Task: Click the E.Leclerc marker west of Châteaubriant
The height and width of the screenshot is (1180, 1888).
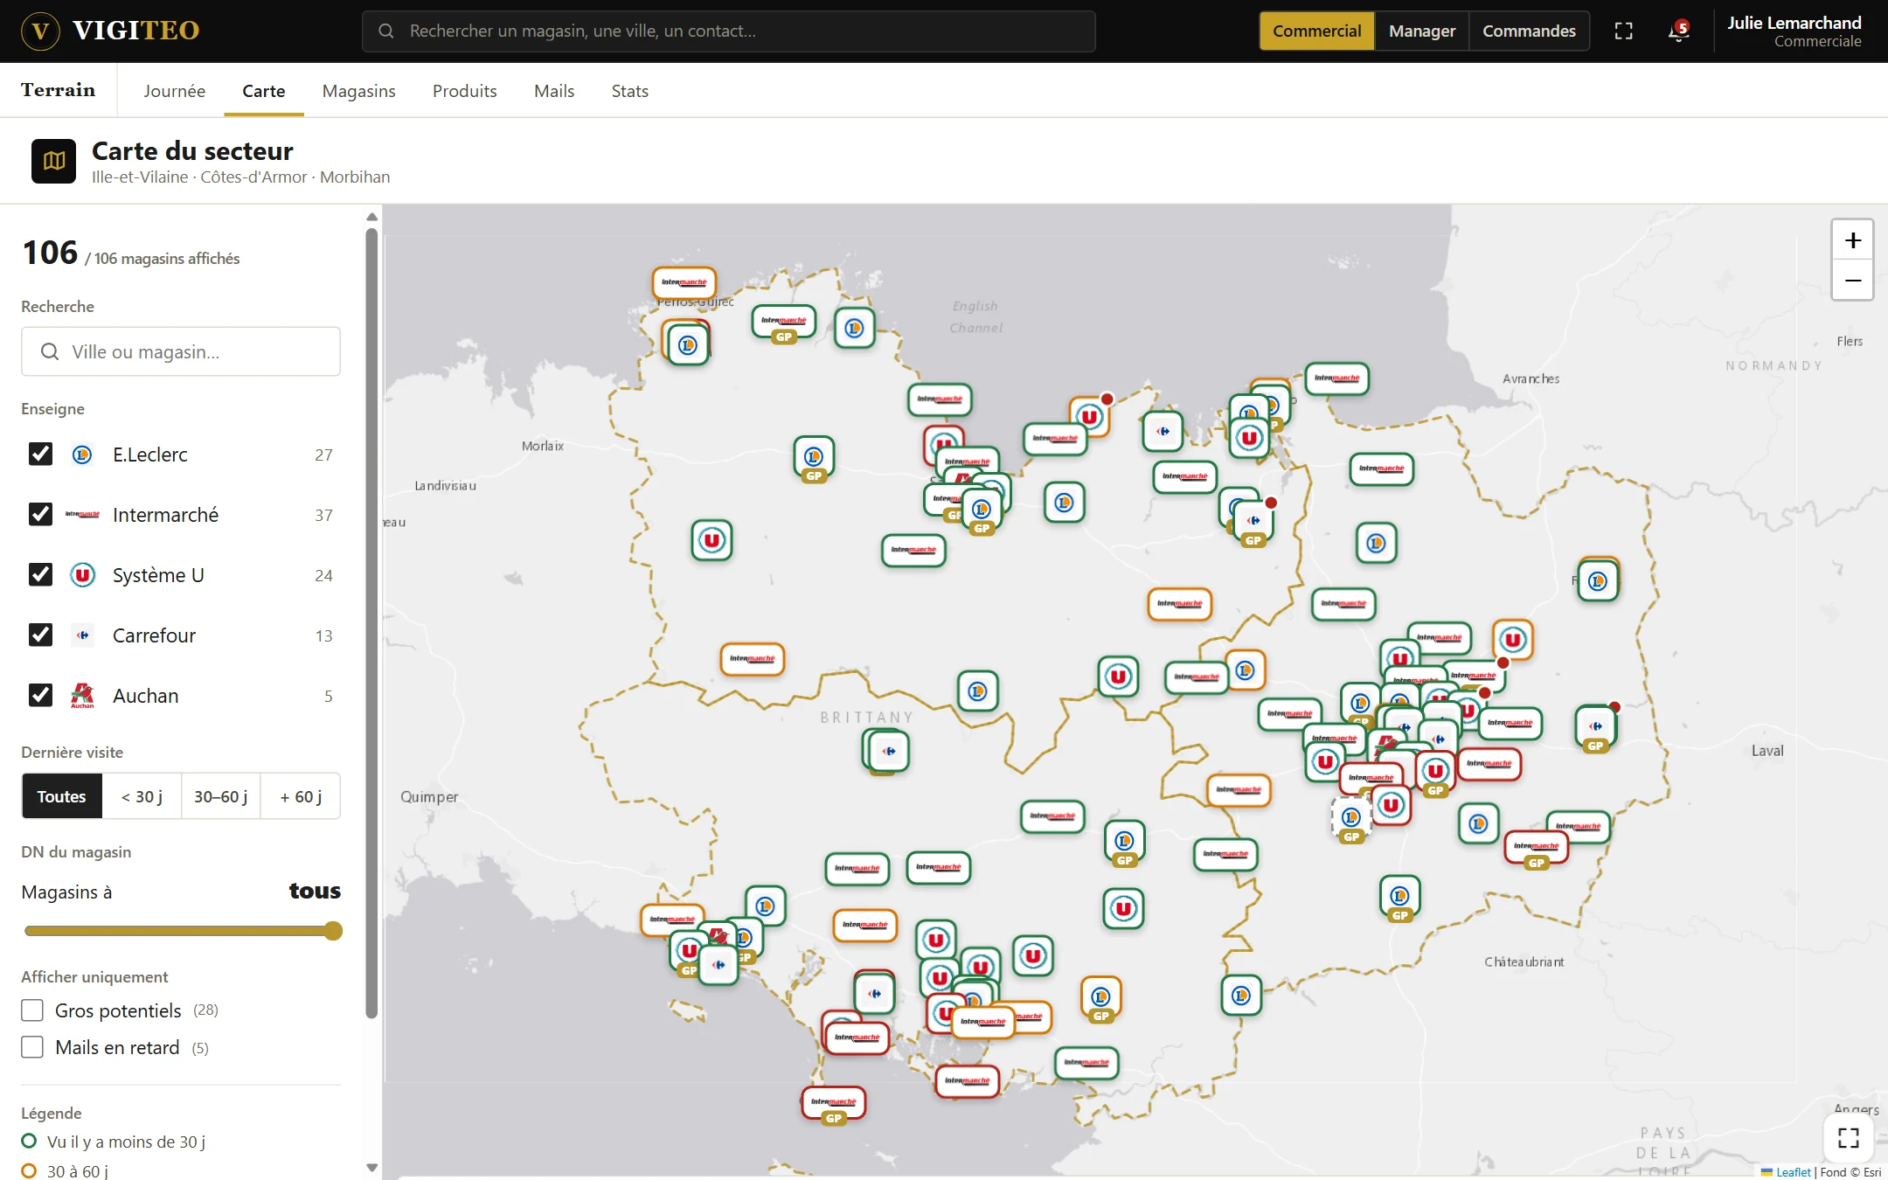Action: click(1240, 996)
